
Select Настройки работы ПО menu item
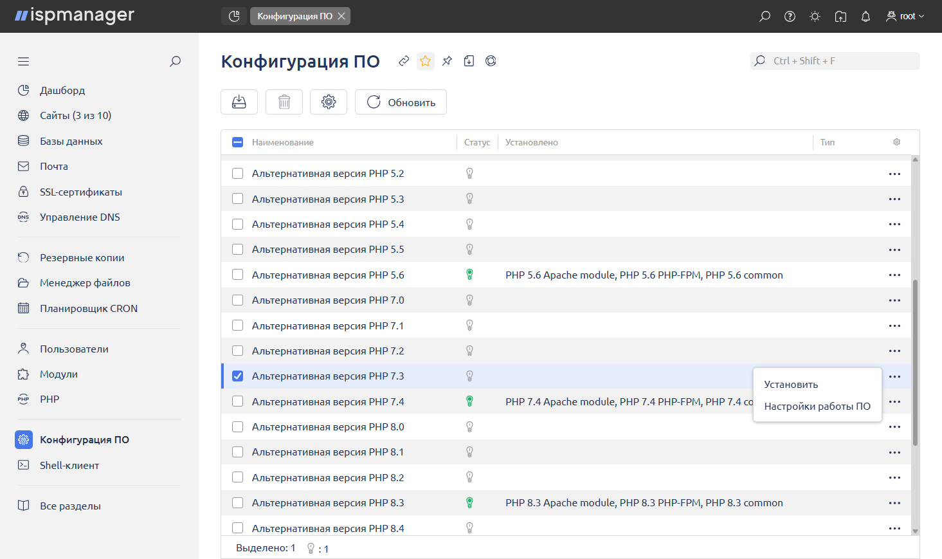tap(817, 407)
